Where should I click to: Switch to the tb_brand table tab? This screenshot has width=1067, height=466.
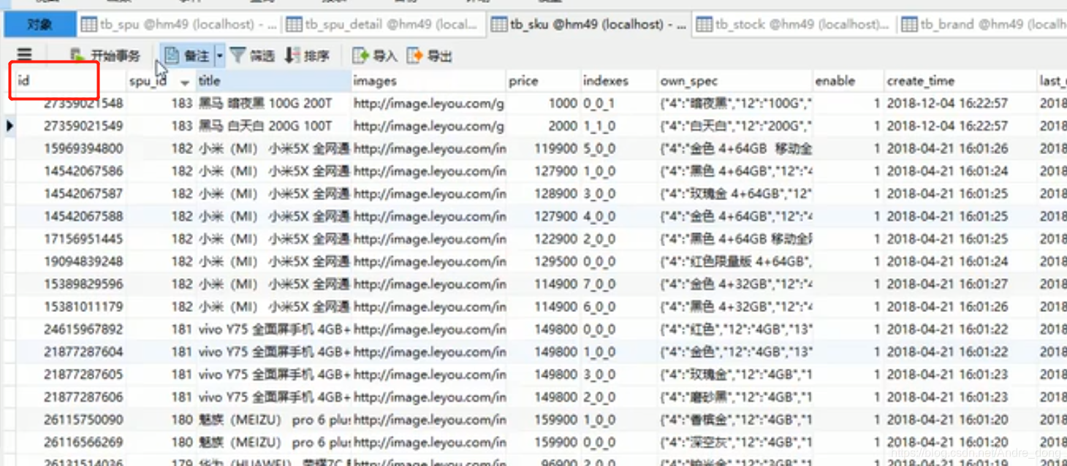click(x=982, y=24)
